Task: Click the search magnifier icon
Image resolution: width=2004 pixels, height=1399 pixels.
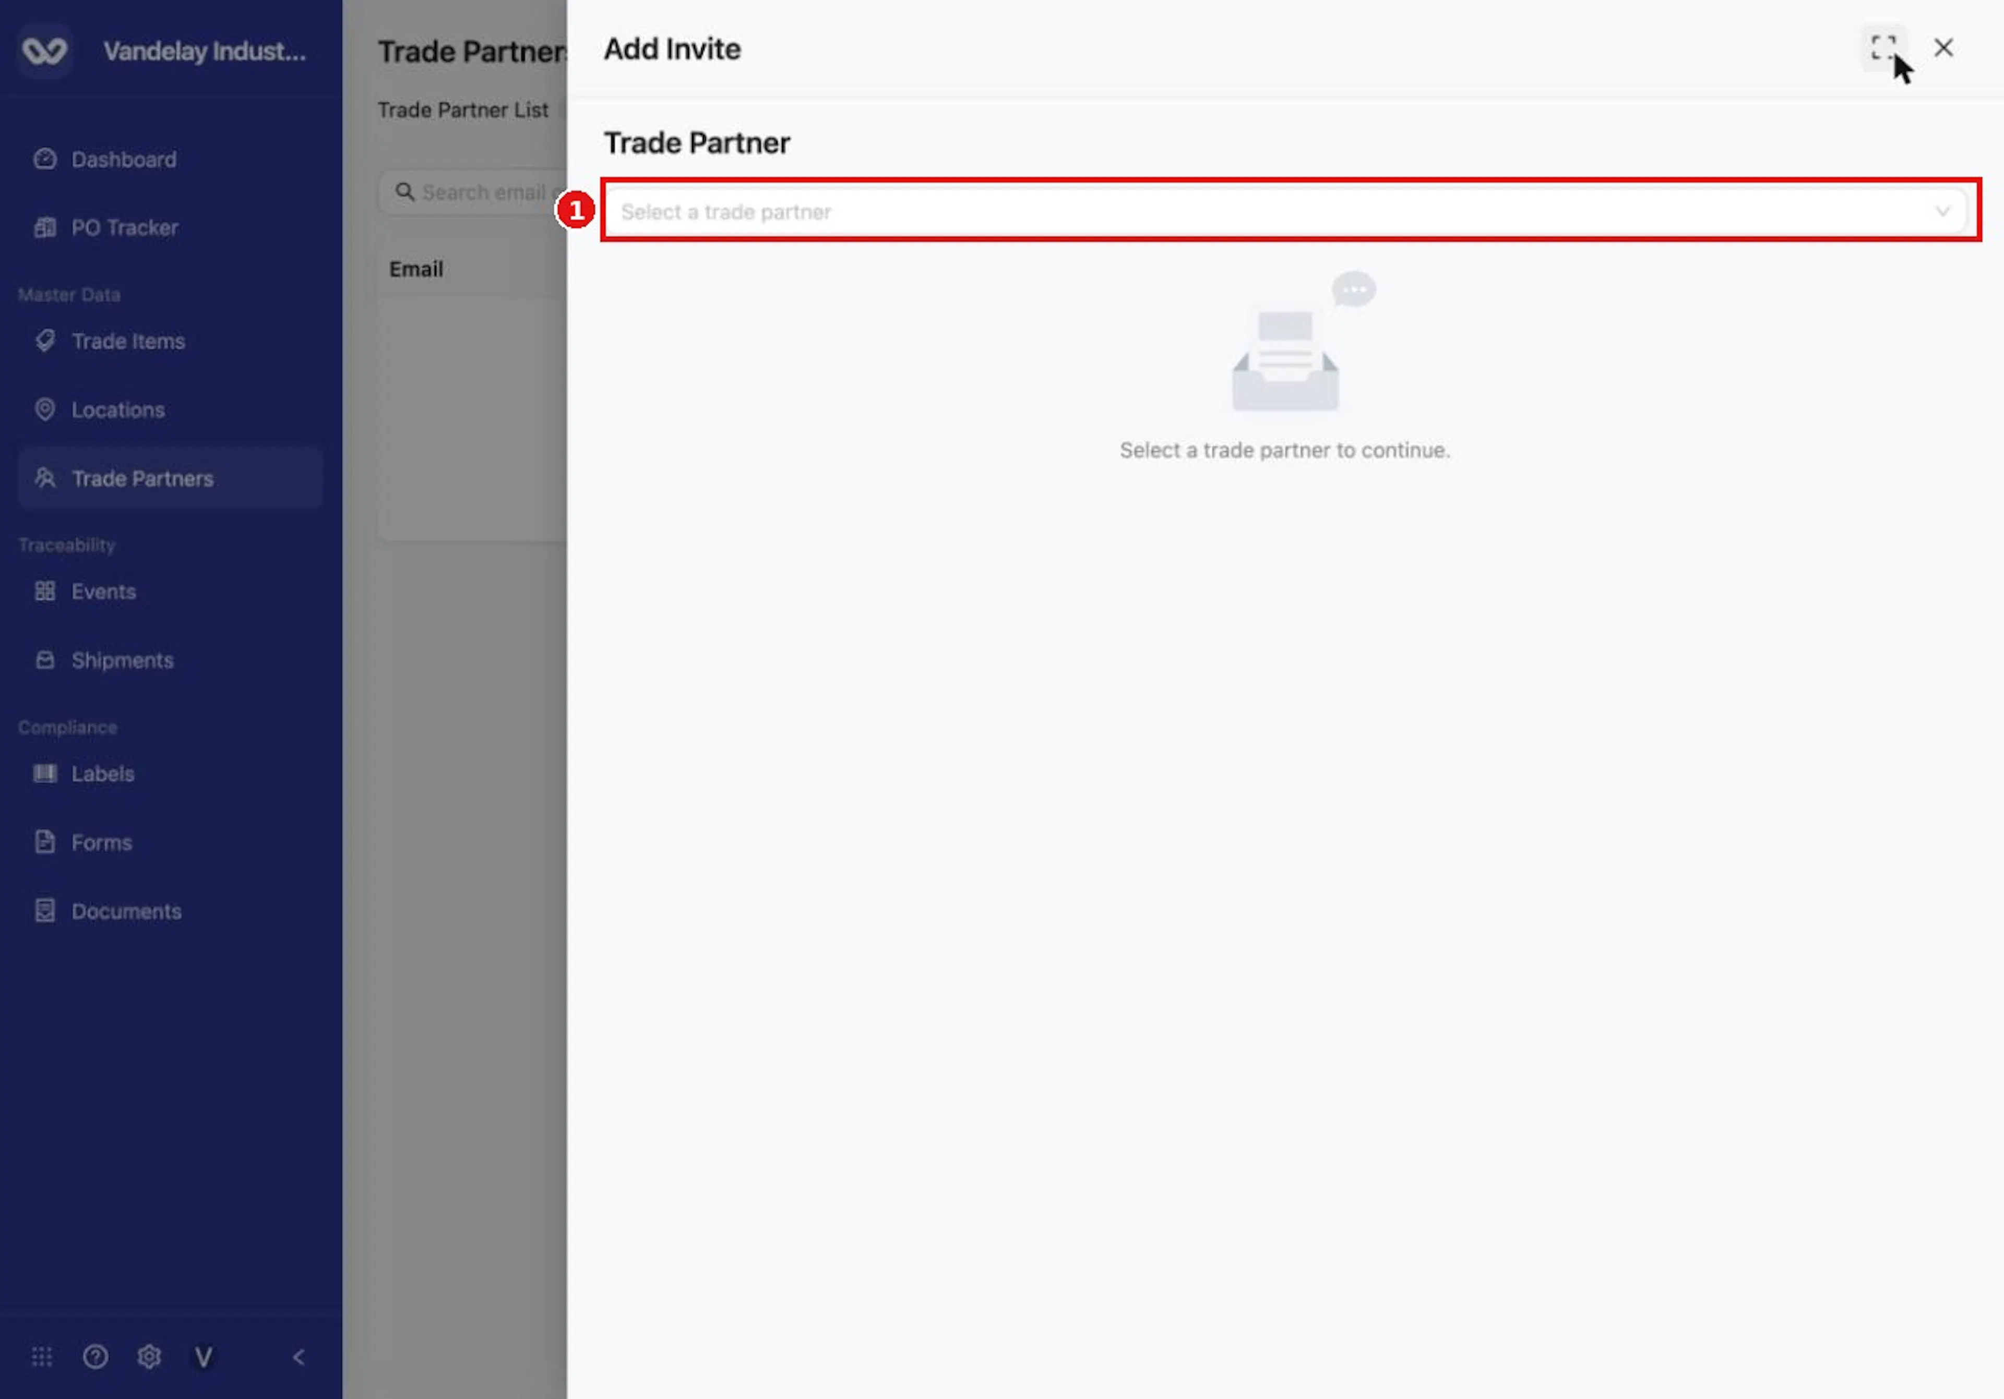Action: 404,191
